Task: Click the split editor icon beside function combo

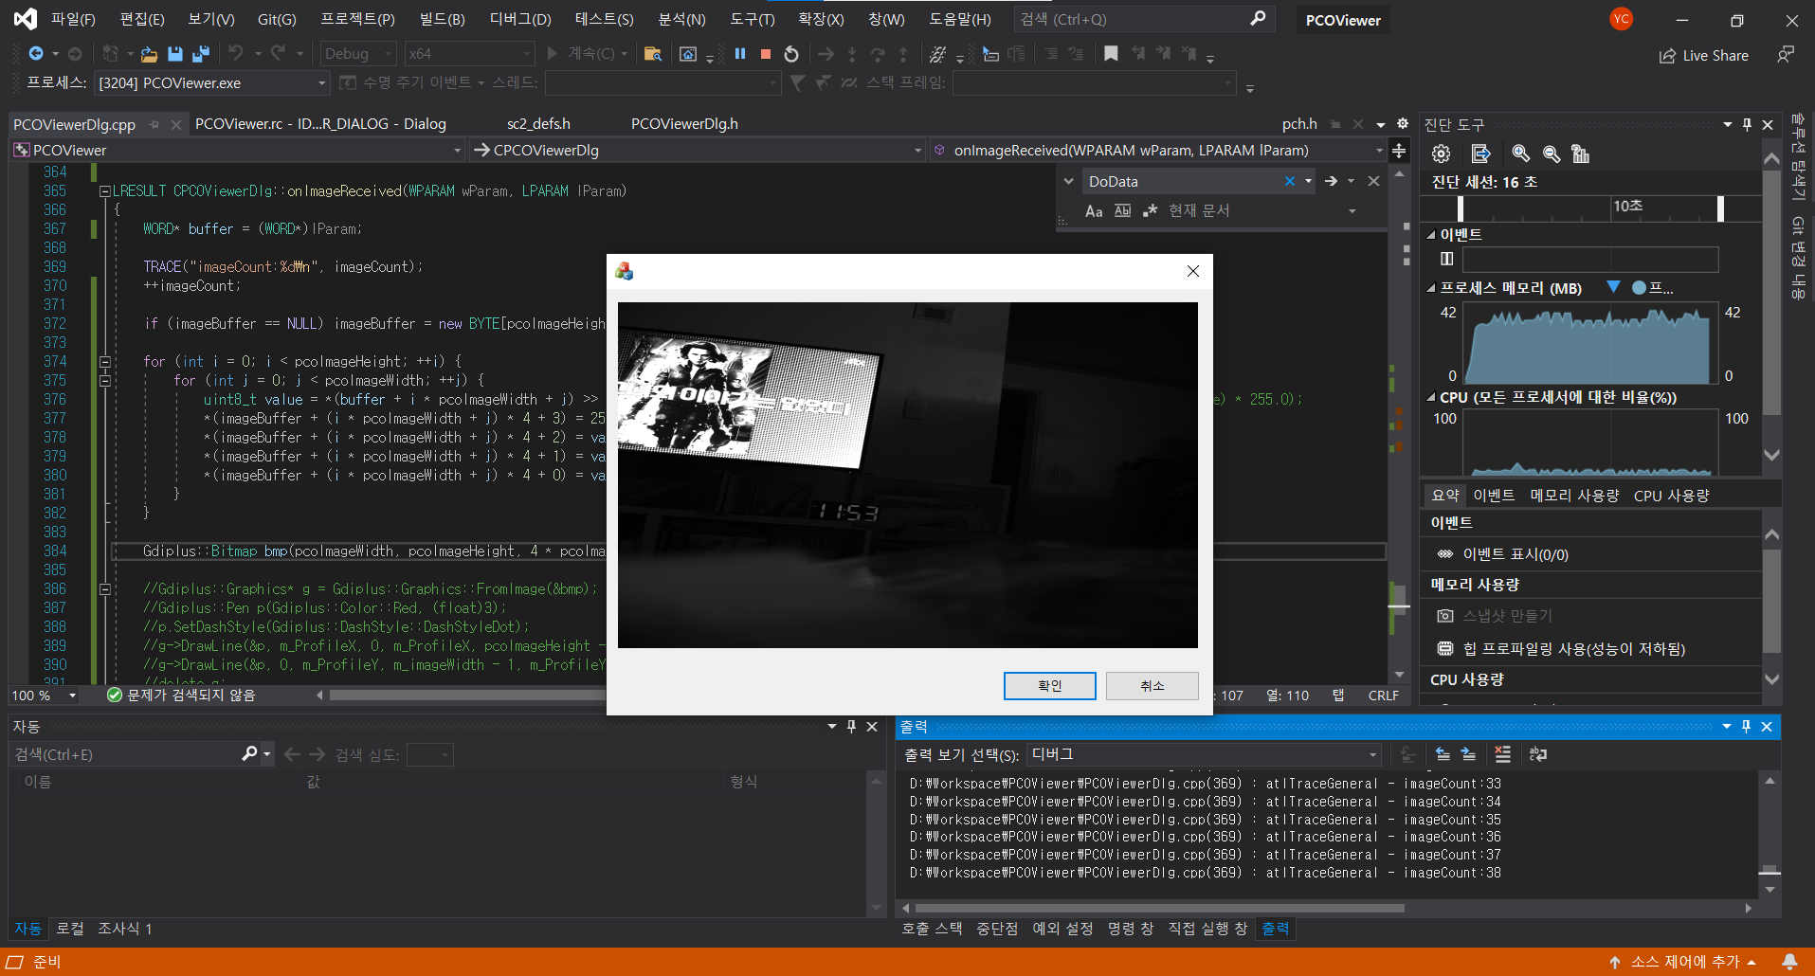Action: pyautogui.click(x=1399, y=151)
